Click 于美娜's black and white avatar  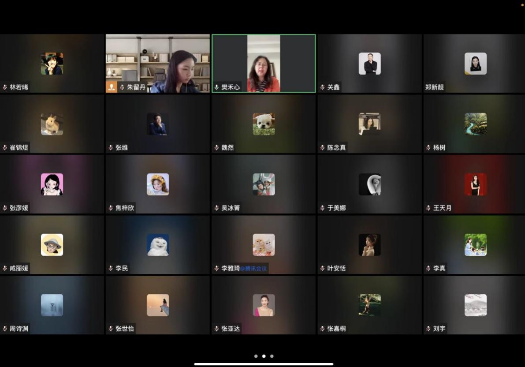370,184
